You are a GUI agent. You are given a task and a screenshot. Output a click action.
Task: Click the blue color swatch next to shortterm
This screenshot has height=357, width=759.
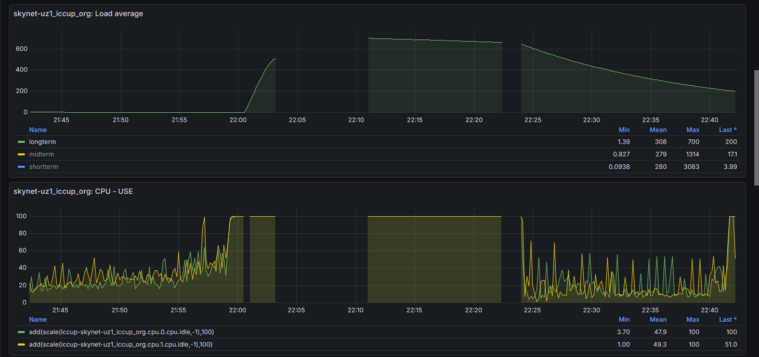[21, 167]
